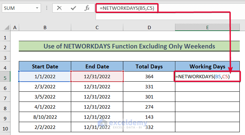
Task: Click the Working Days header cell
Action: (x=207, y=67)
